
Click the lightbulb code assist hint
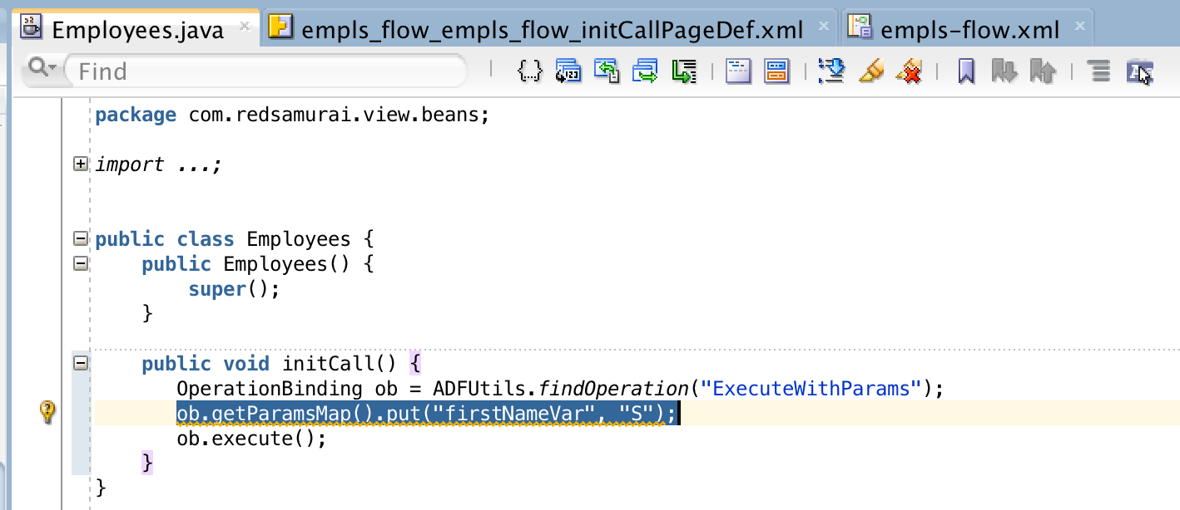pos(47,412)
